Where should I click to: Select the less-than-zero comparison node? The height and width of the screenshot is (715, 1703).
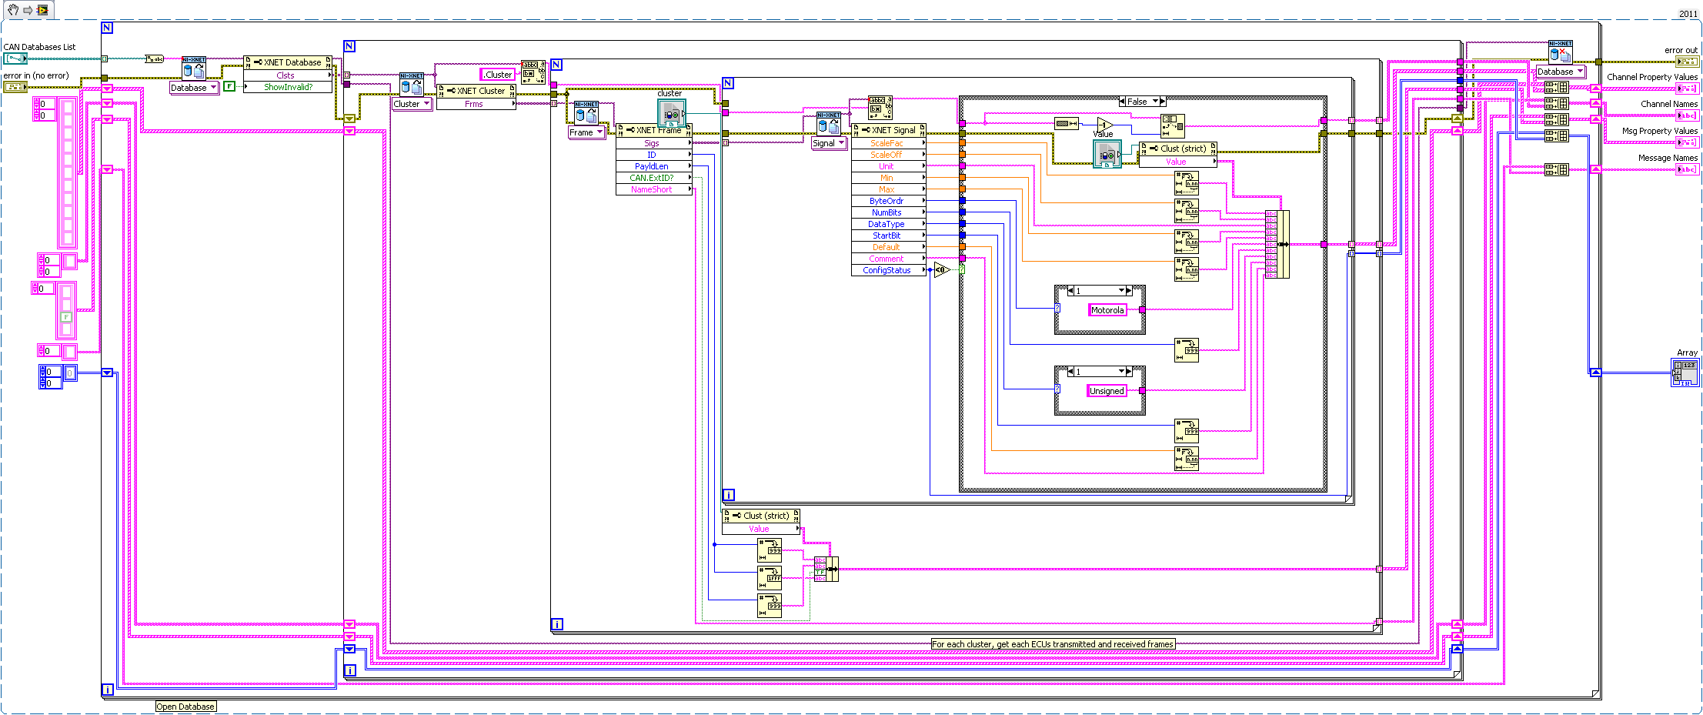(x=942, y=270)
